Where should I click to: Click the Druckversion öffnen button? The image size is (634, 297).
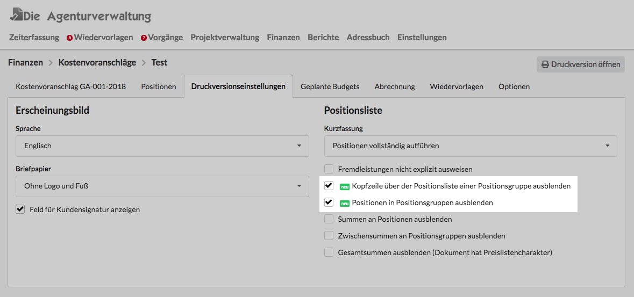click(581, 64)
